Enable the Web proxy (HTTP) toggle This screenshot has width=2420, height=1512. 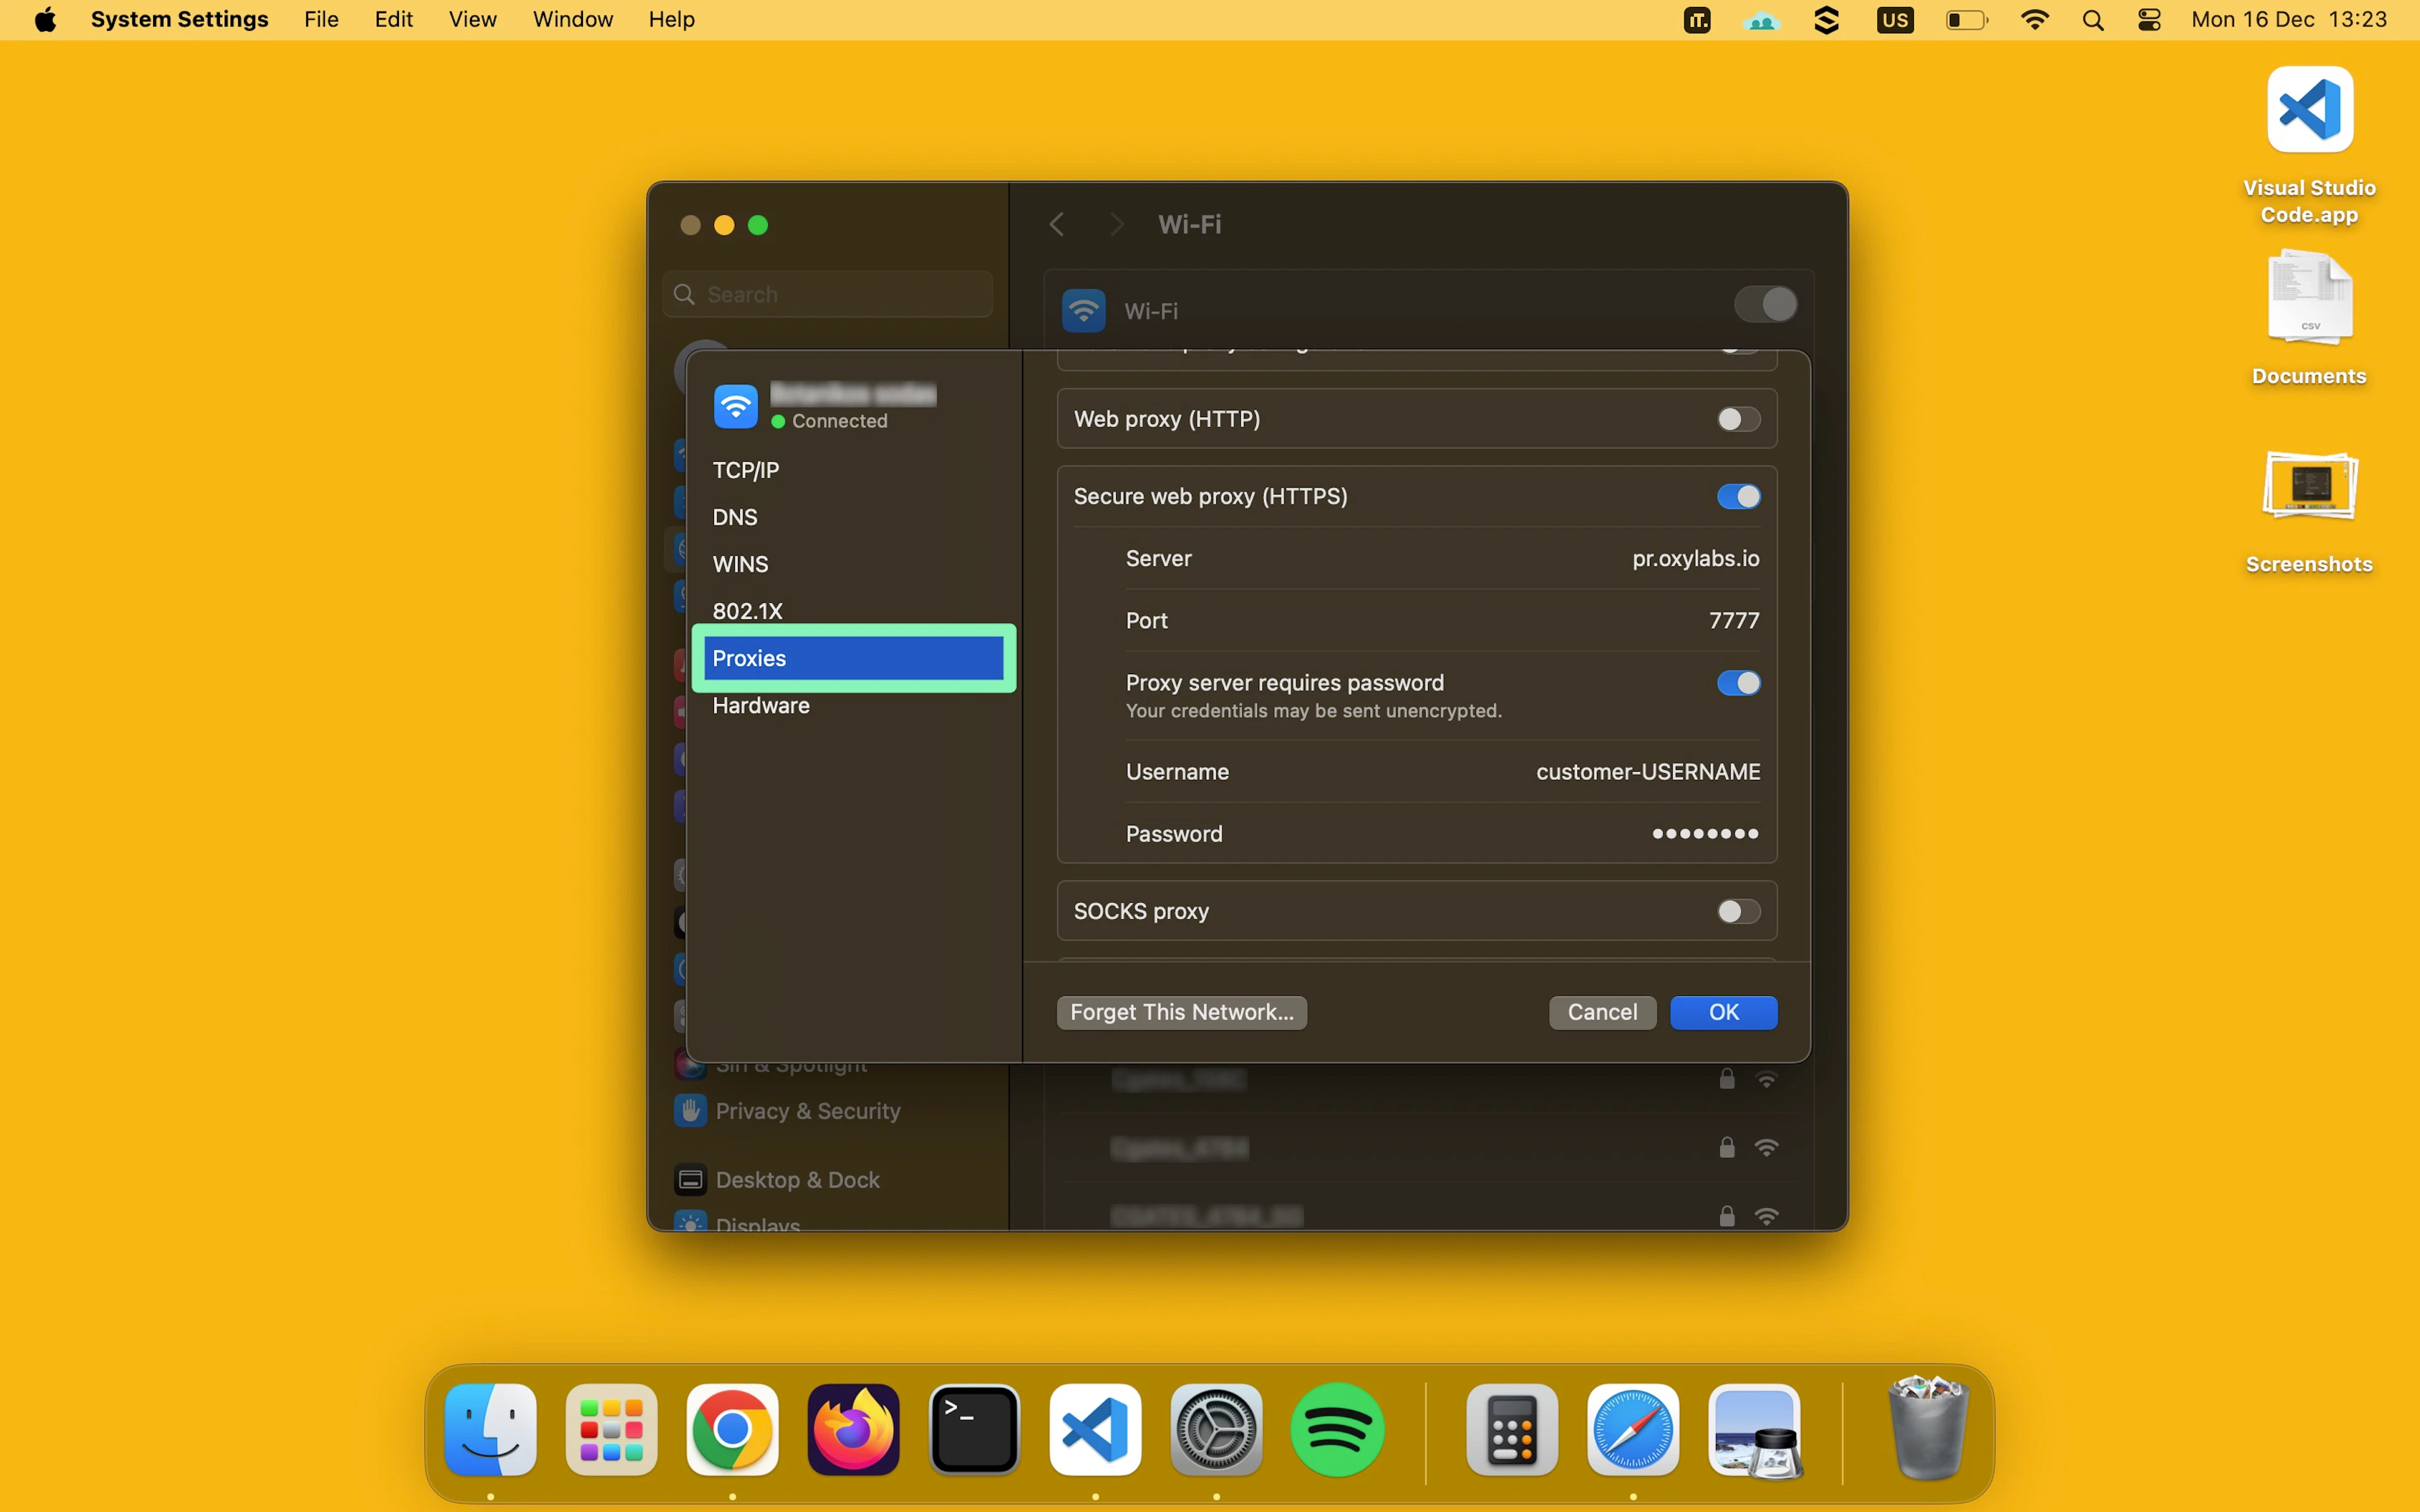pyautogui.click(x=1738, y=419)
